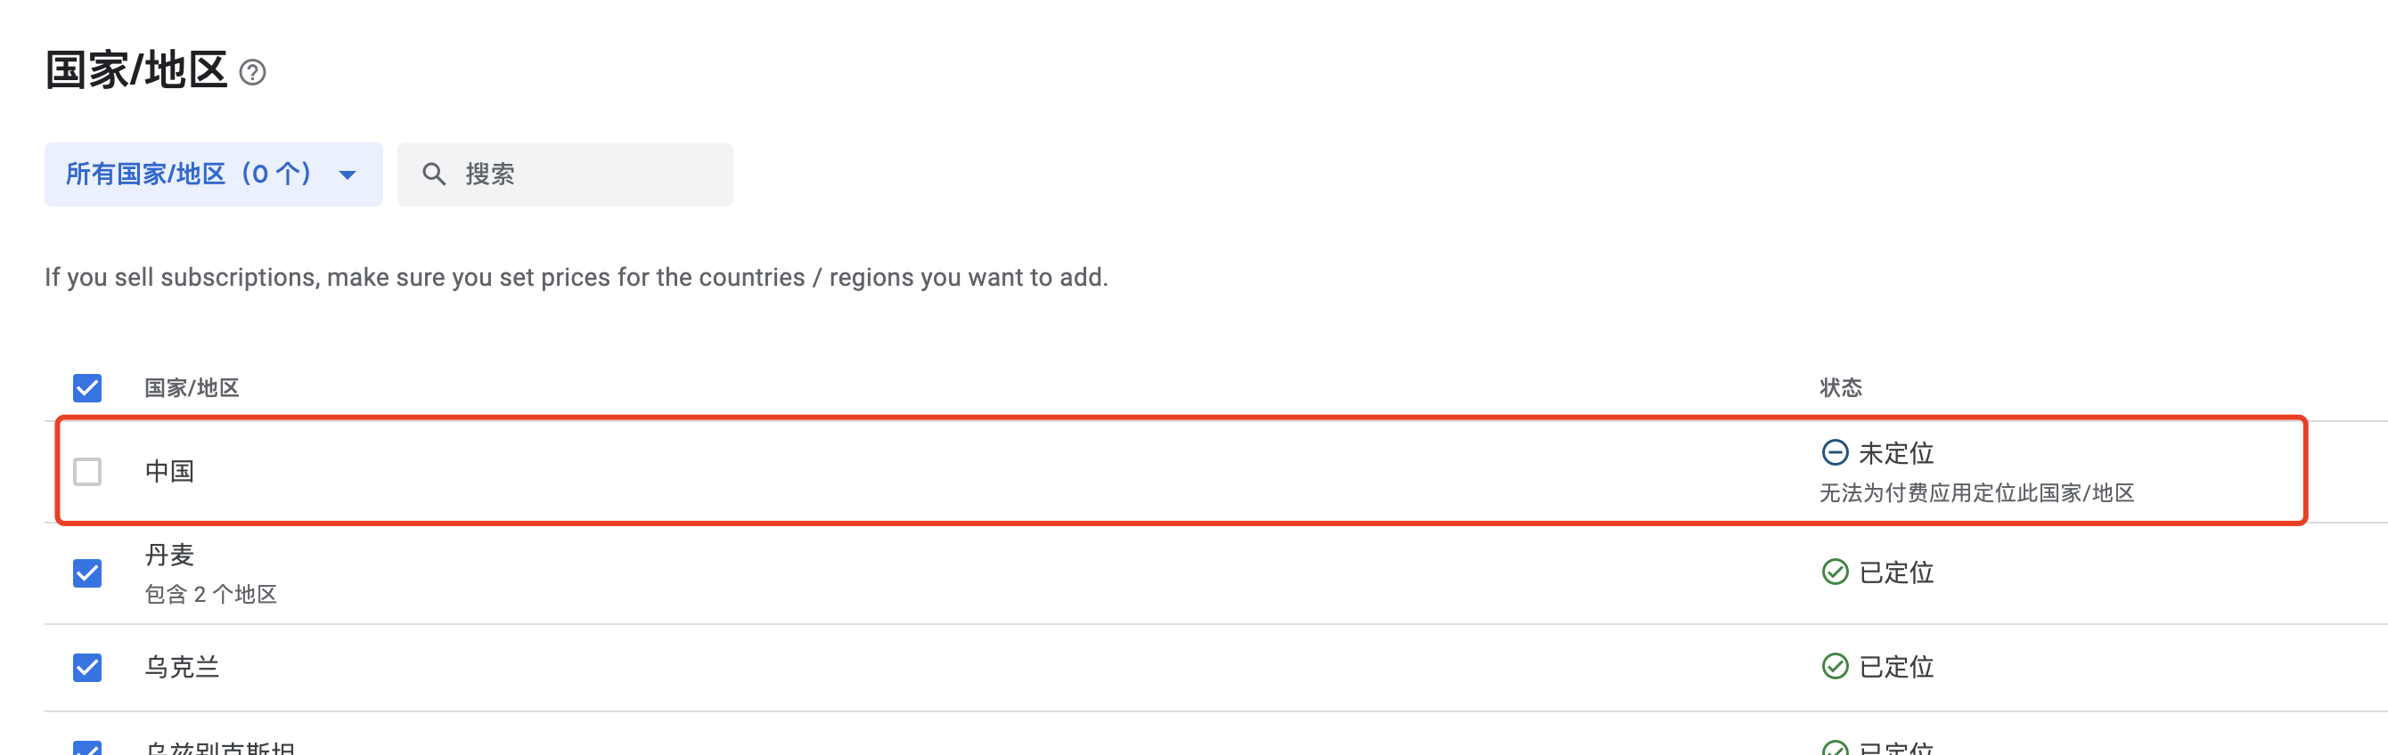2388x755 pixels.
Task: Click the dropdown arrow on 所有国家/地区 filter
Action: coord(348,175)
